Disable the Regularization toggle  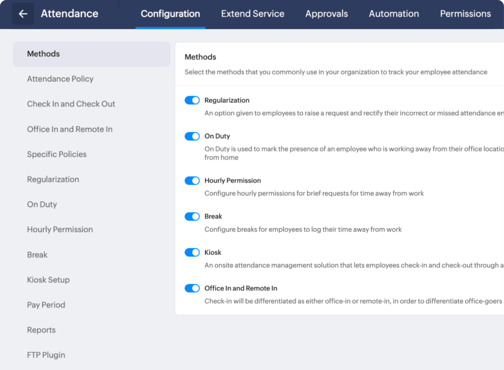(x=192, y=100)
